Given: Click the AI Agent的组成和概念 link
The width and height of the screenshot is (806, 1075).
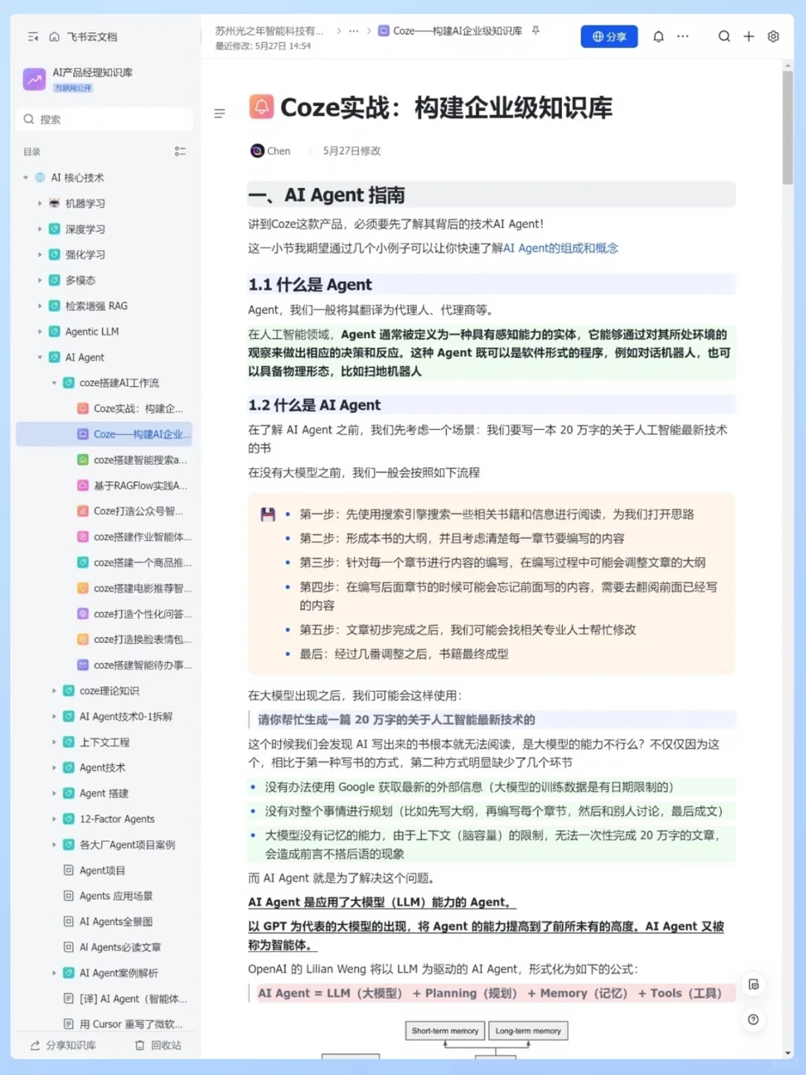Looking at the screenshot, I should point(560,249).
